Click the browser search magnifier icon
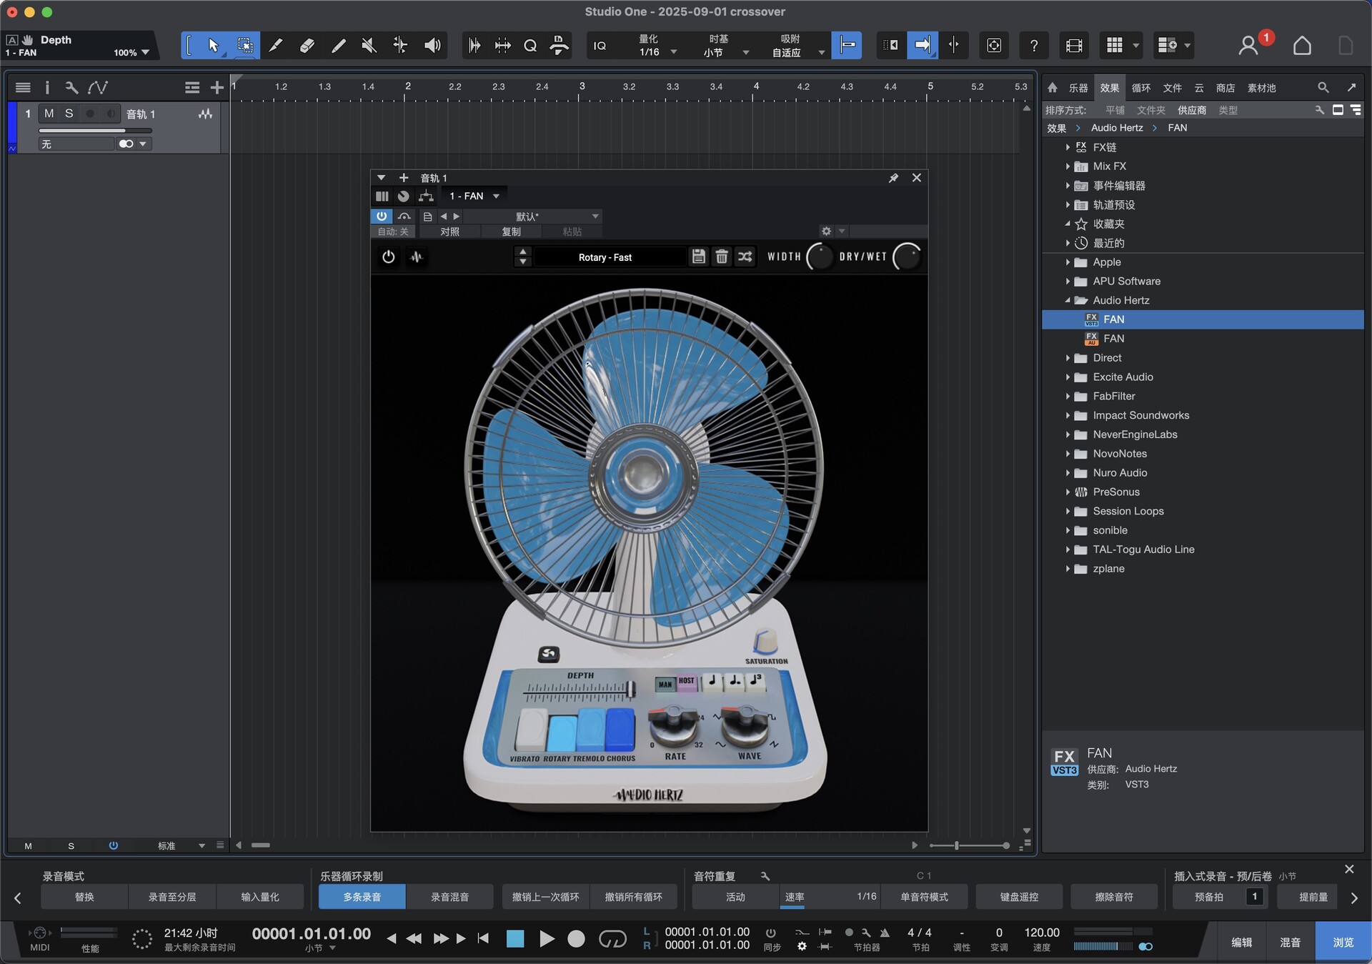 [x=1323, y=87]
